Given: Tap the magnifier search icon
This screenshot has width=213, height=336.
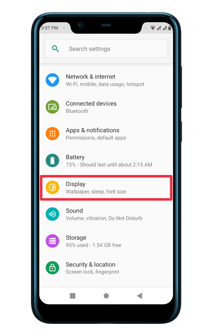Looking at the screenshot, I should click(x=55, y=49).
